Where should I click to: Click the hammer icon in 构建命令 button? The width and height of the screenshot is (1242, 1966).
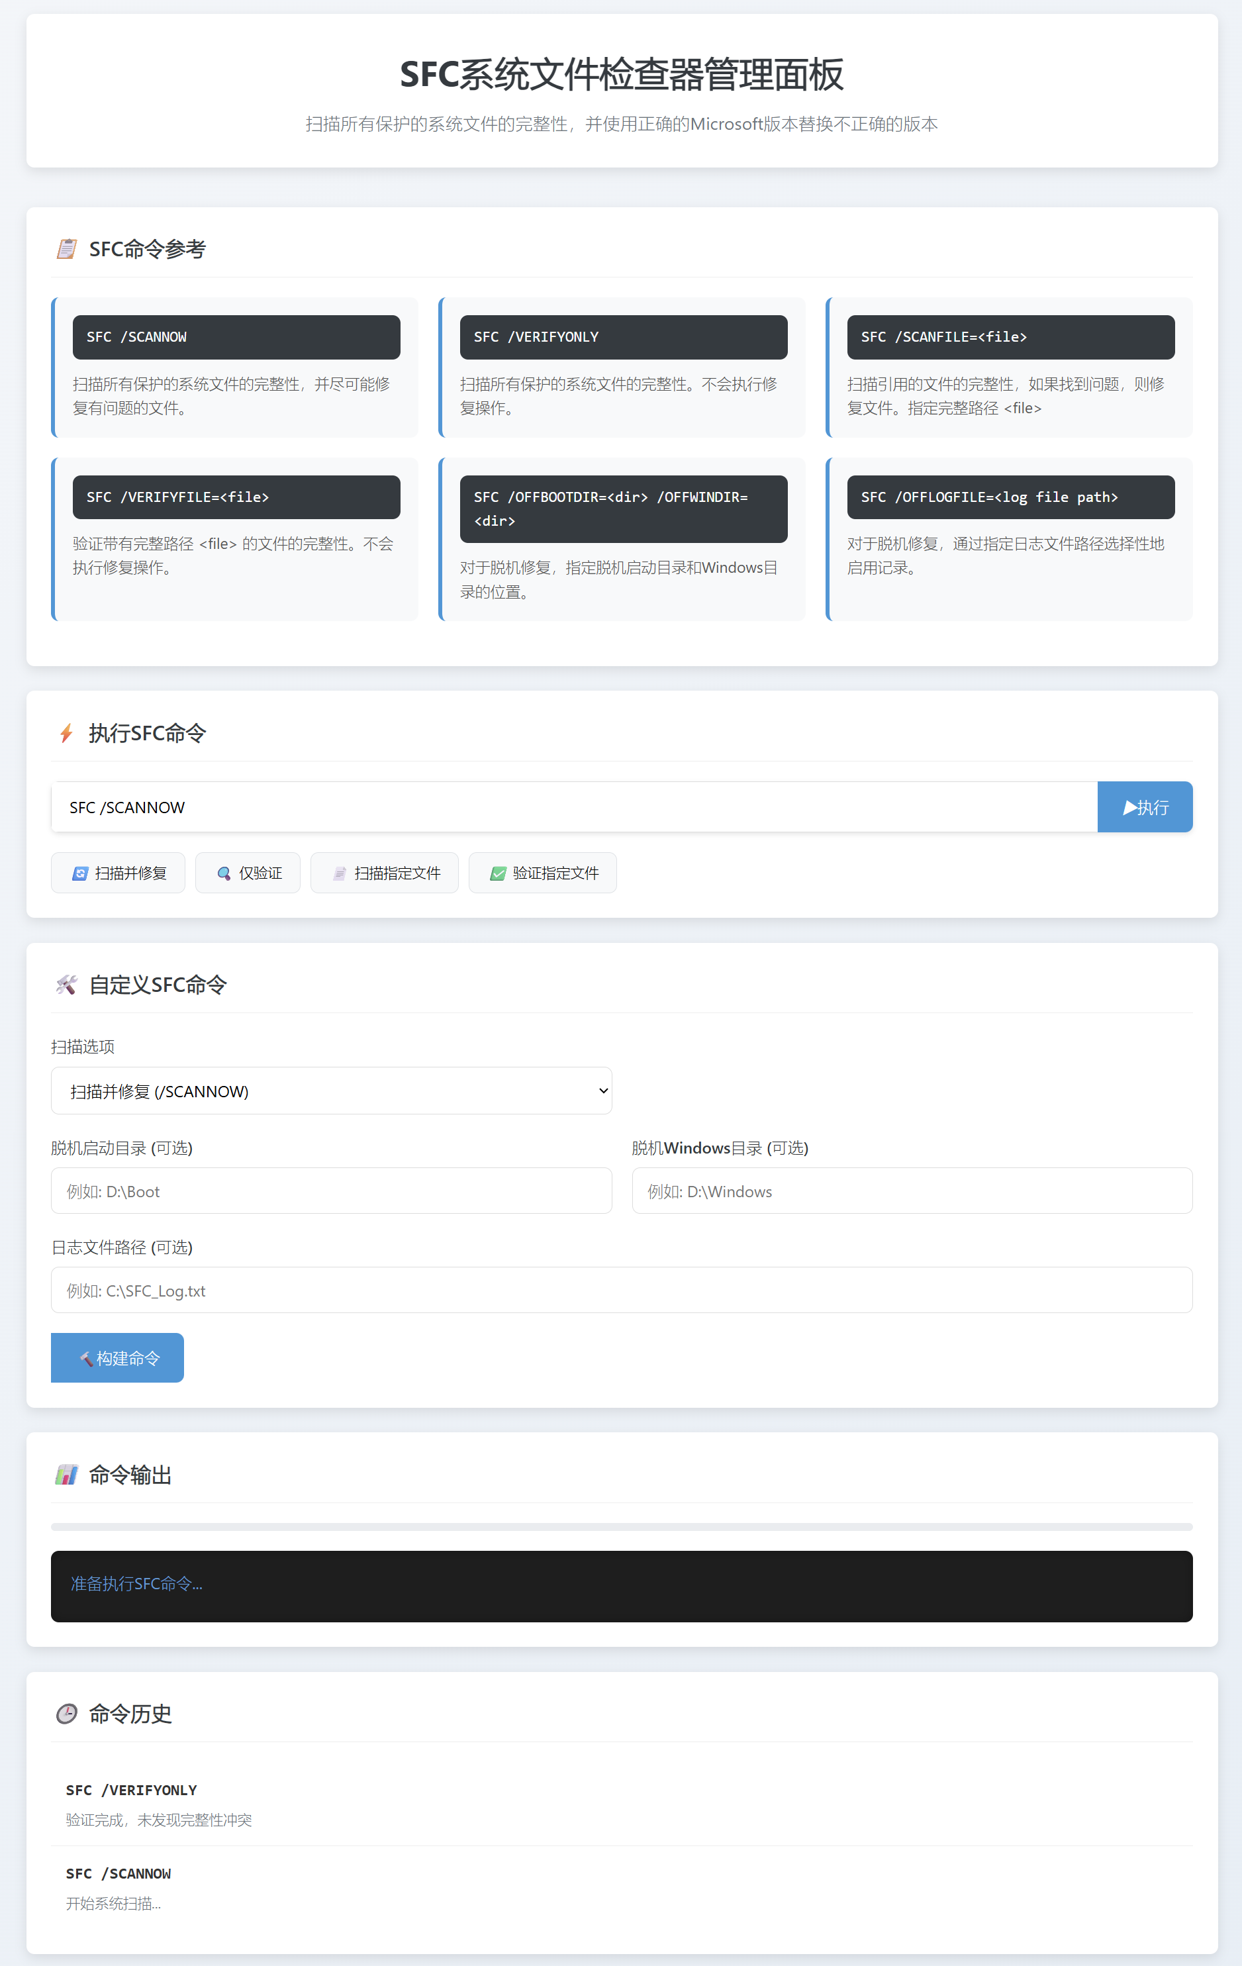(85, 1359)
